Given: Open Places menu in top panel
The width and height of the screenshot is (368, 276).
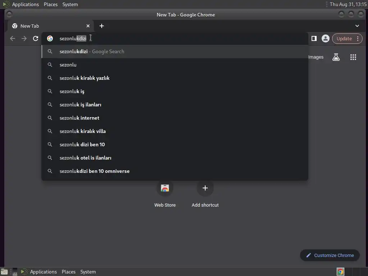Looking at the screenshot, I should (x=50, y=4).
